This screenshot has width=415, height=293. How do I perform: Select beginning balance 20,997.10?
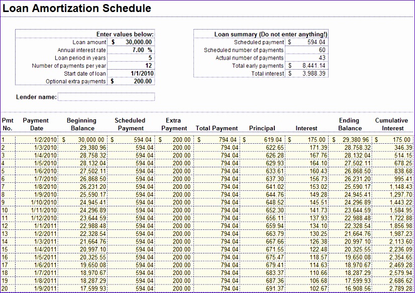coord(93,249)
